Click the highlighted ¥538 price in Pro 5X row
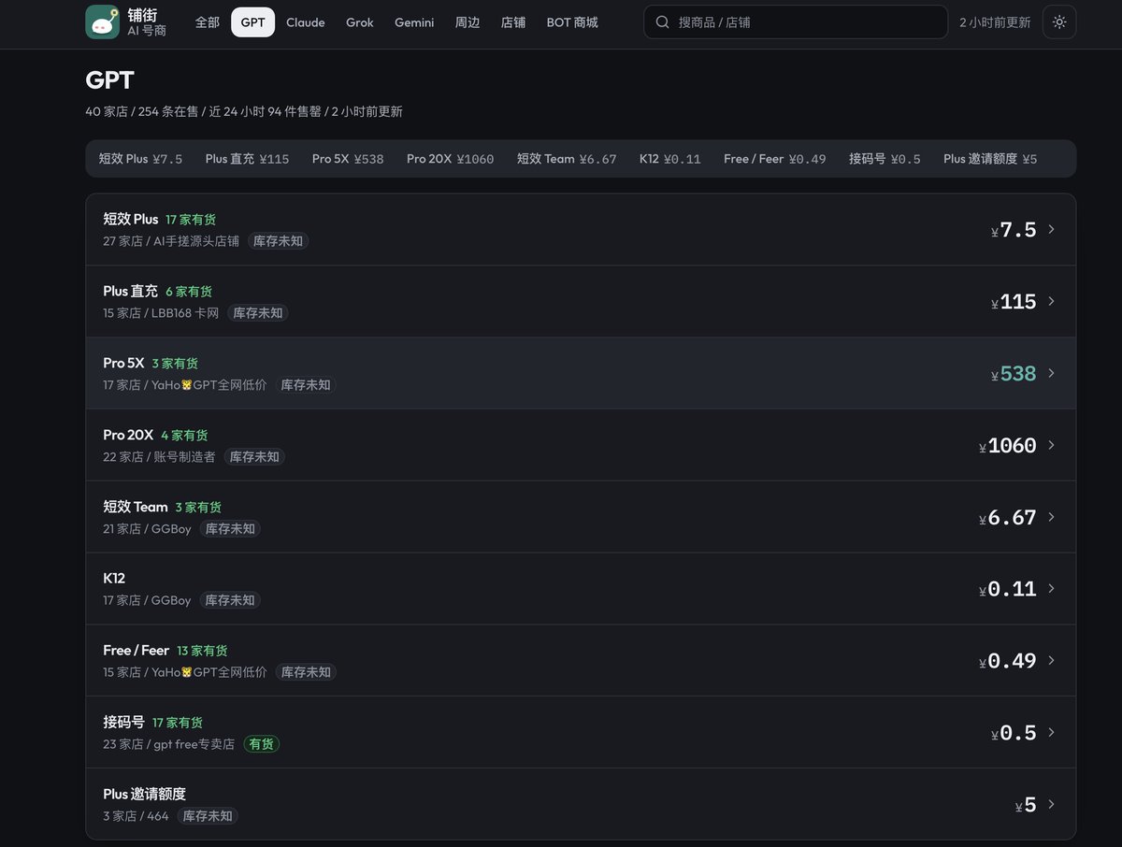Viewport: 1122px width, 847px height. tap(1014, 374)
